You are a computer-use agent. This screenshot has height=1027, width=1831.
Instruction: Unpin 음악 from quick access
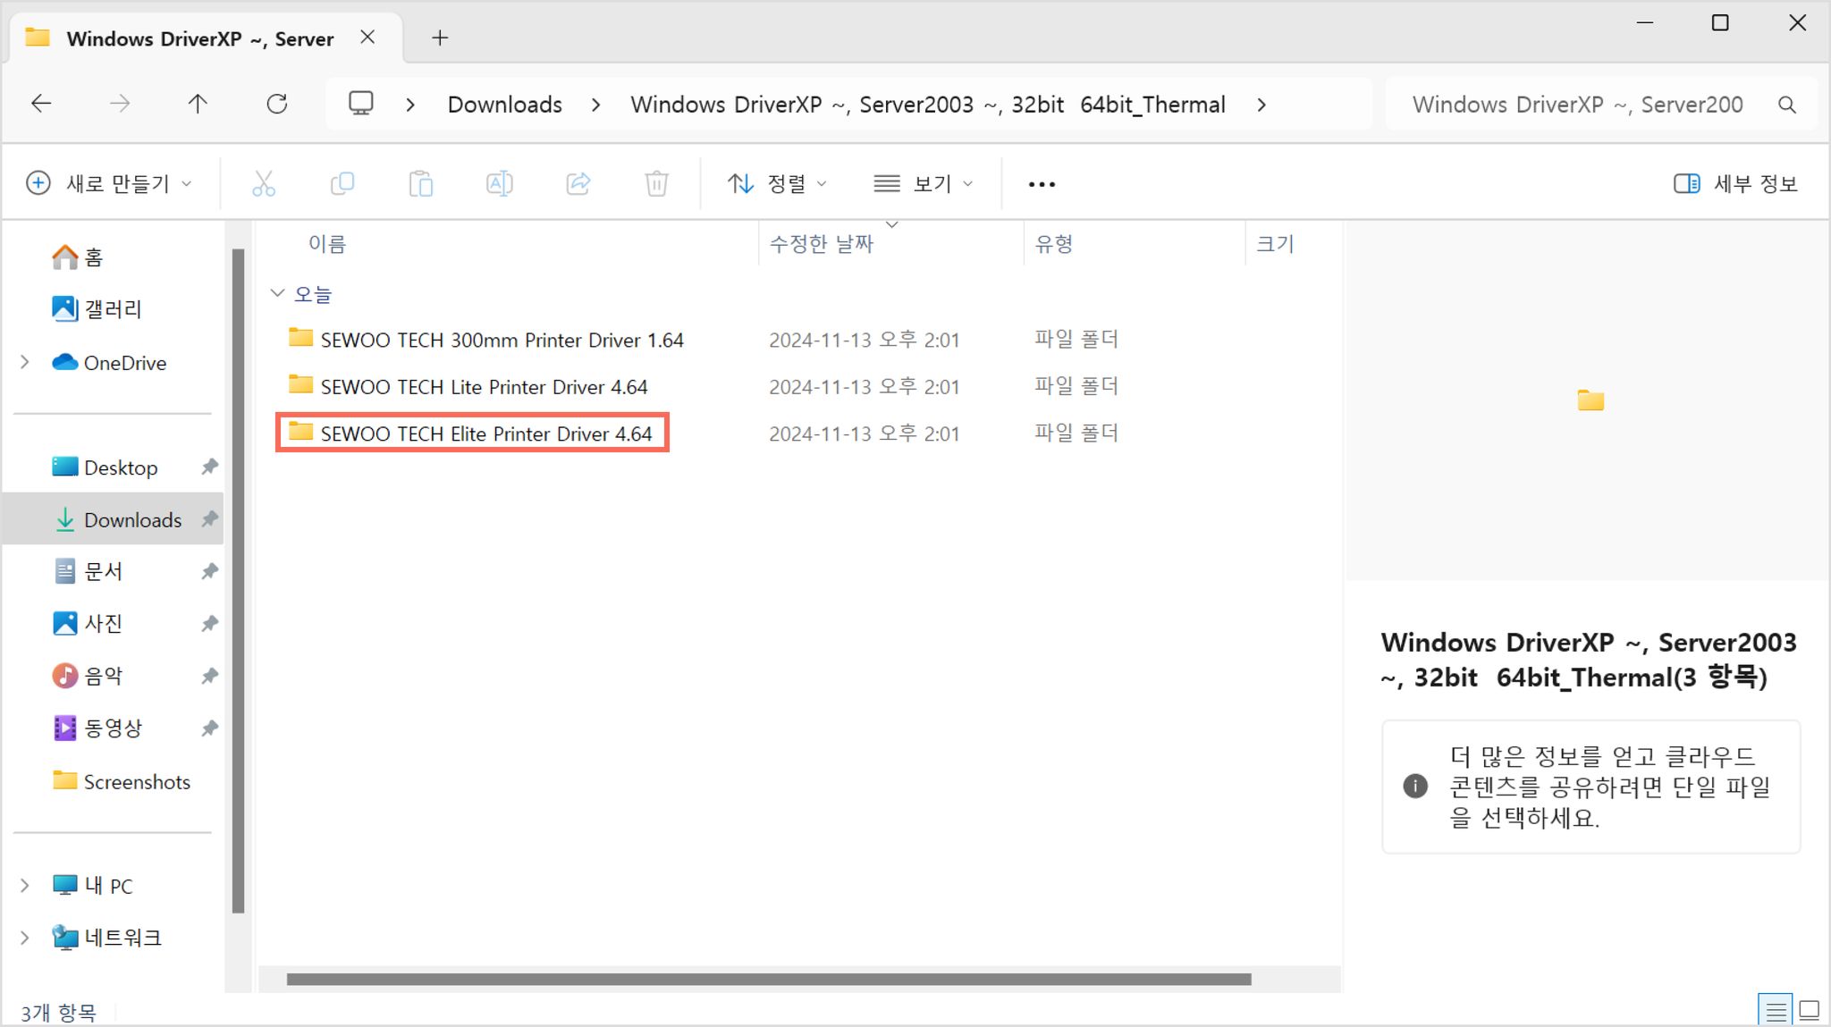[209, 676]
